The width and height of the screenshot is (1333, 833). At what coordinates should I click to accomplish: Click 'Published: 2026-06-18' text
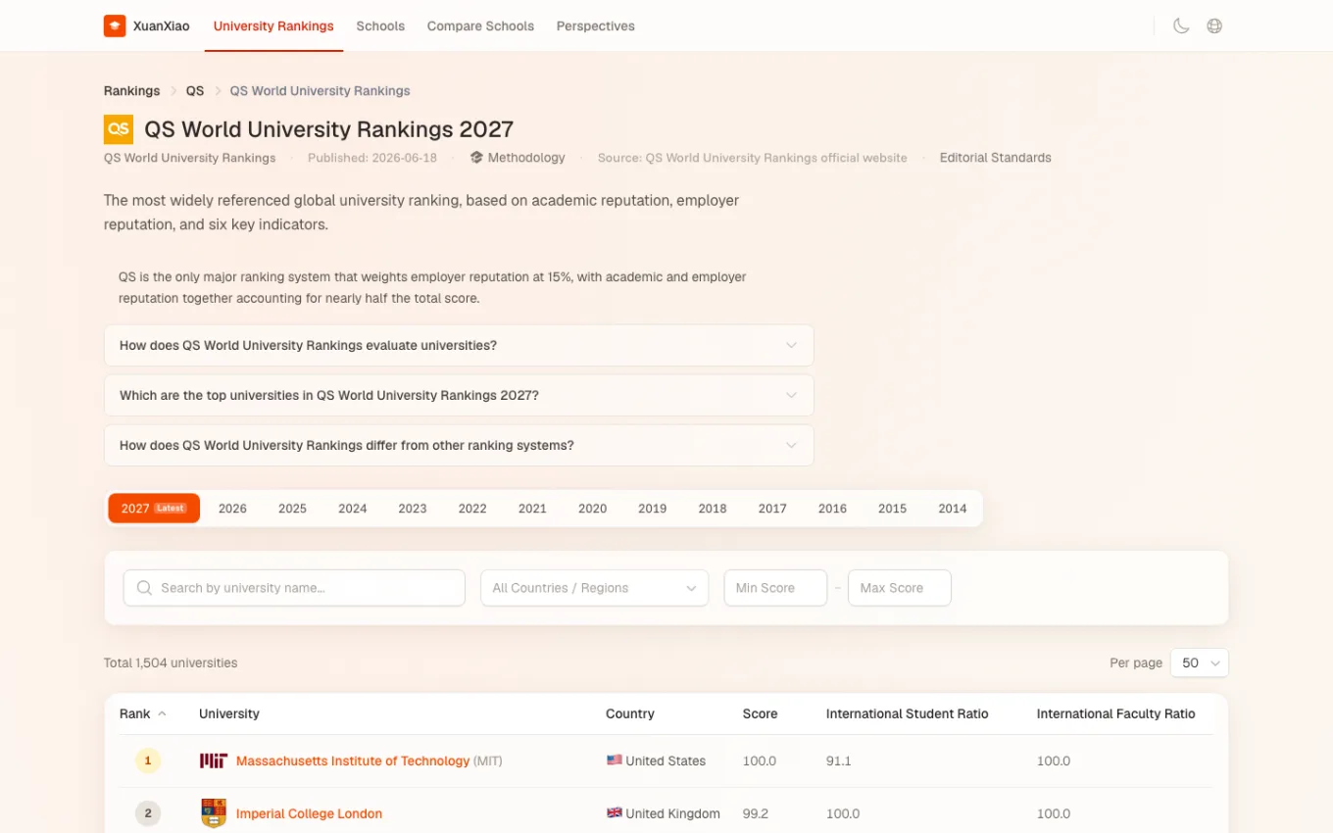372,158
